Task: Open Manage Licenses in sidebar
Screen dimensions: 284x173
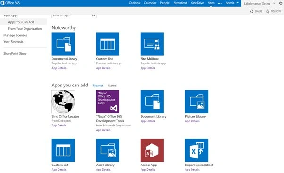Action: pyautogui.click(x=15, y=35)
